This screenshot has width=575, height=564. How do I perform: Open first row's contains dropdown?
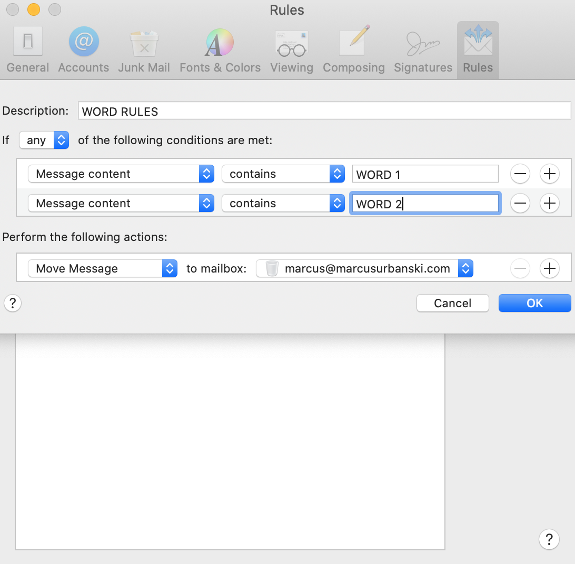(283, 174)
